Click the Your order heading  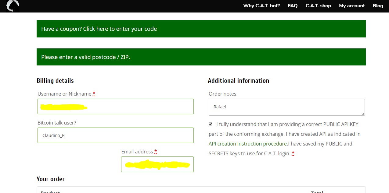[x=51, y=179]
